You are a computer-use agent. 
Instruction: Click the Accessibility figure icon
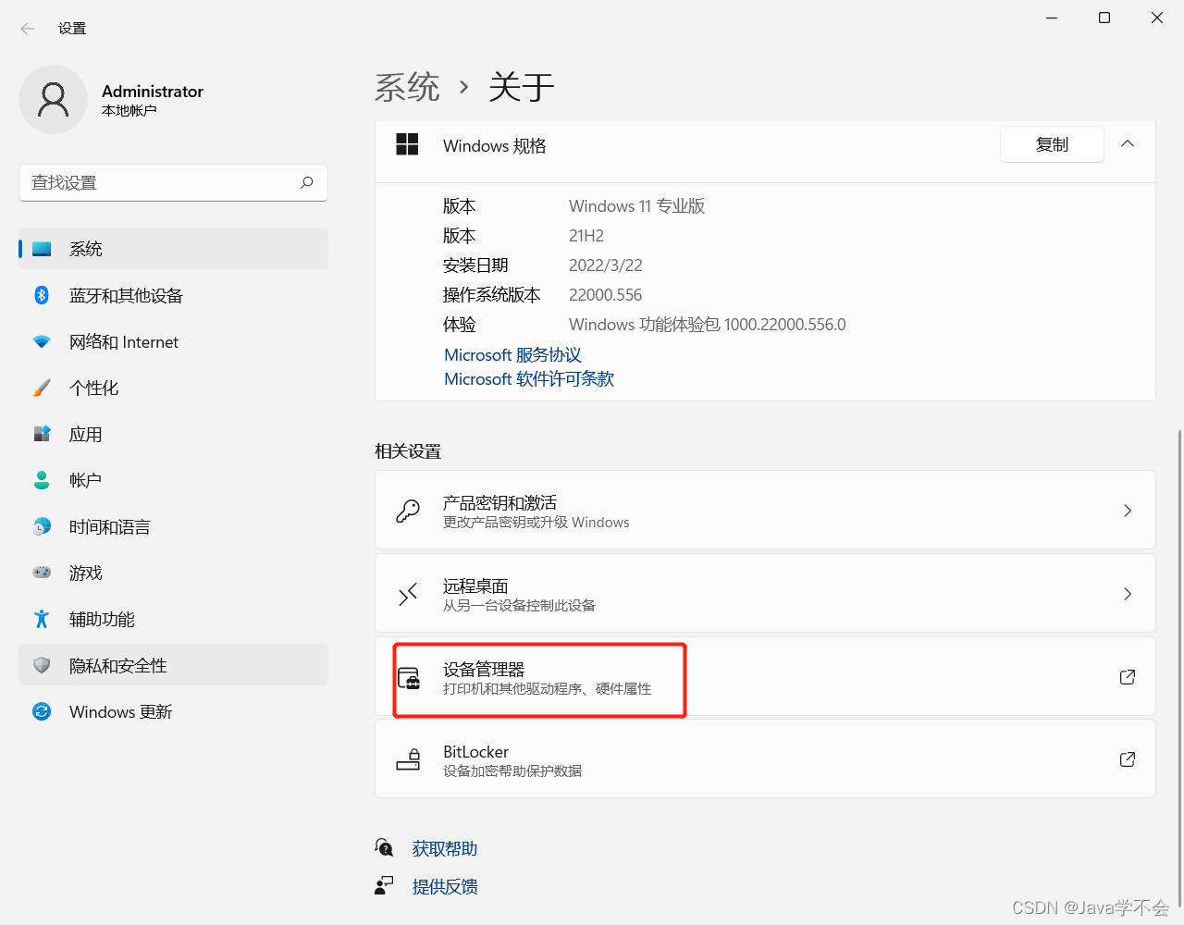(42, 619)
